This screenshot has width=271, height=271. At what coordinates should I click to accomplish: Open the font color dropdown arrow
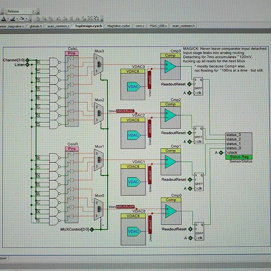[8, 19]
